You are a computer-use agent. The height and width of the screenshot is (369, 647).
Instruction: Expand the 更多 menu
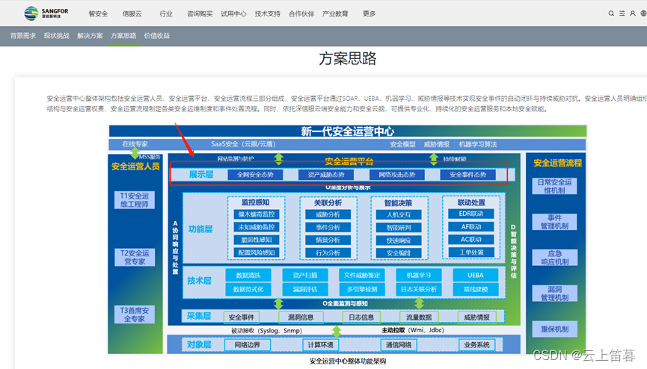tap(369, 13)
